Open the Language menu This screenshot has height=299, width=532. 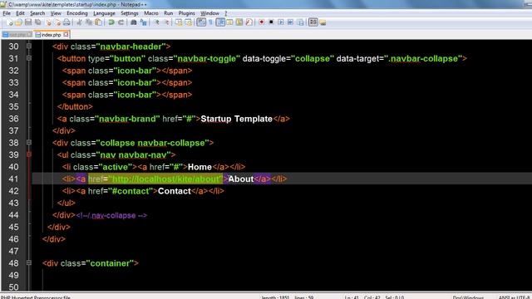(104, 13)
